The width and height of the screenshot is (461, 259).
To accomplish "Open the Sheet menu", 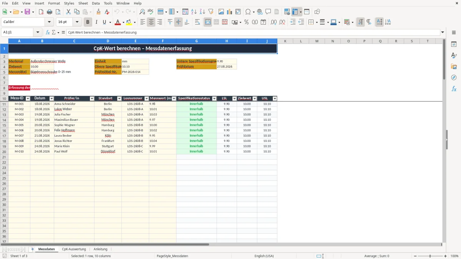I will coord(83,3).
